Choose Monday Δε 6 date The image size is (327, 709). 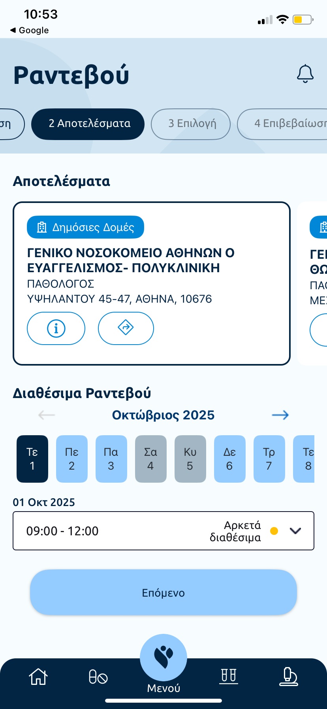point(230,459)
